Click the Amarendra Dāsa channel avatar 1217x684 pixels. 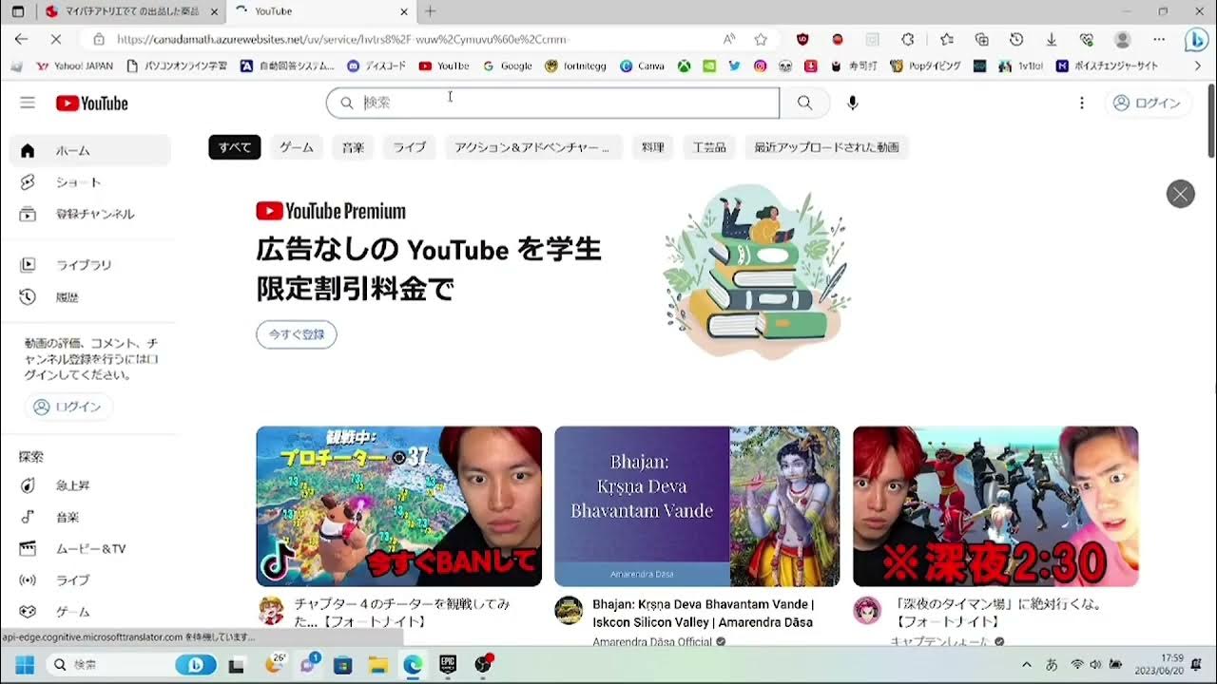(569, 610)
